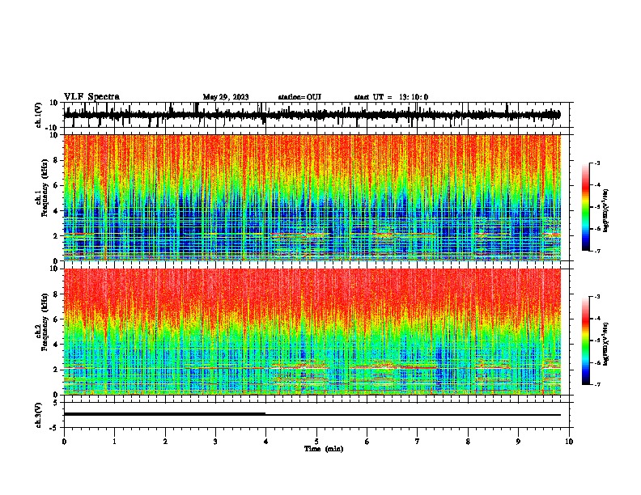641x495 pixels.
Task: Click the 'VLF Spectra' plot title
Action: pos(91,97)
